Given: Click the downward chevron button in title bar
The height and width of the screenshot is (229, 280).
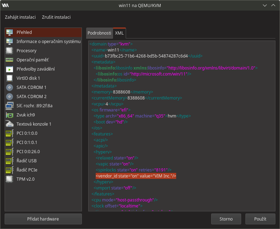Looking at the screenshot, I should point(265,5).
